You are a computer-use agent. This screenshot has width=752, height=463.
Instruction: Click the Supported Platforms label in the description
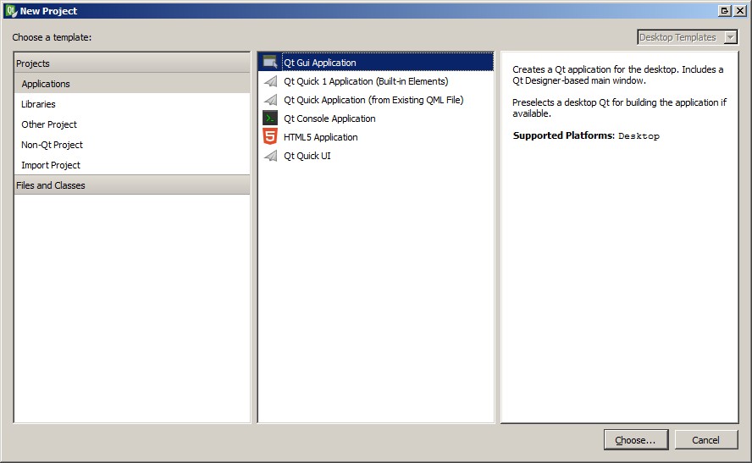coord(563,135)
